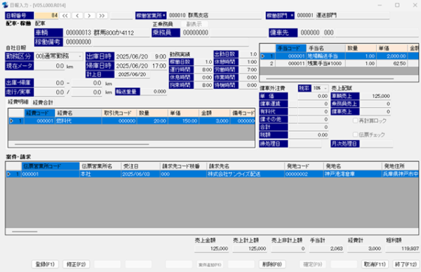Enable the 再計算ロック checkbox
The image size is (421, 272).
tap(355, 121)
